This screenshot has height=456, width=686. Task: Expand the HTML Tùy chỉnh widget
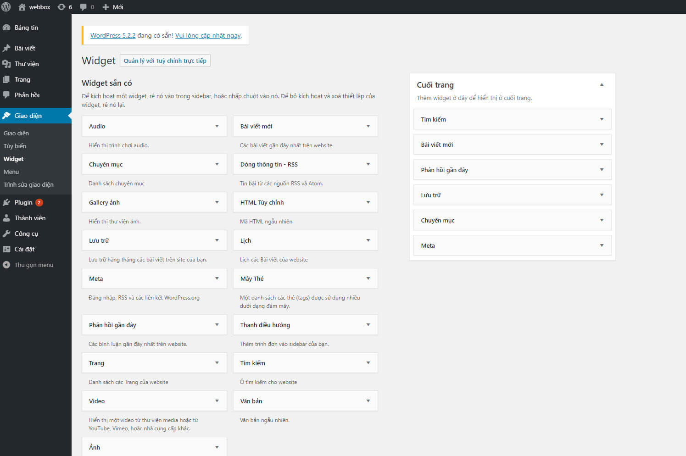click(x=368, y=202)
